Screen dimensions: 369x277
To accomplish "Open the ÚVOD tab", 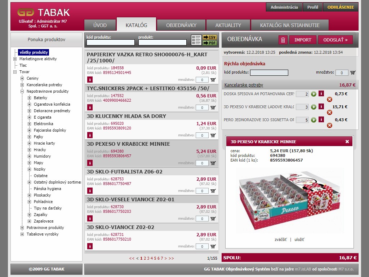I will tap(100, 25).
